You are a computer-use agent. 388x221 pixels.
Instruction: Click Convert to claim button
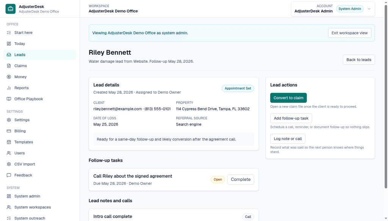[x=288, y=98]
